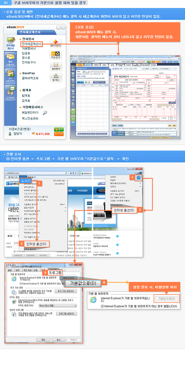Open HTML 편집기 Word dropdown
Viewport: 185px width, 365px height.
58,306
